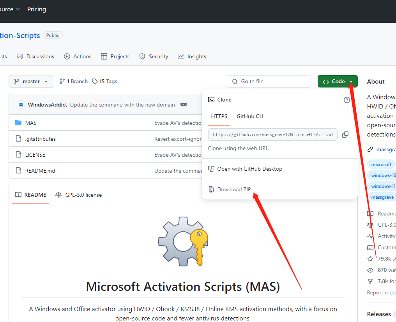Open the WindowsAddict author profile
Screen dimensions: 396x322
tap(47, 105)
